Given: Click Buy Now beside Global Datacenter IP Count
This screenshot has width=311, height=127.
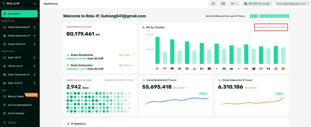Looking at the screenshot, I should click(252, 87).
